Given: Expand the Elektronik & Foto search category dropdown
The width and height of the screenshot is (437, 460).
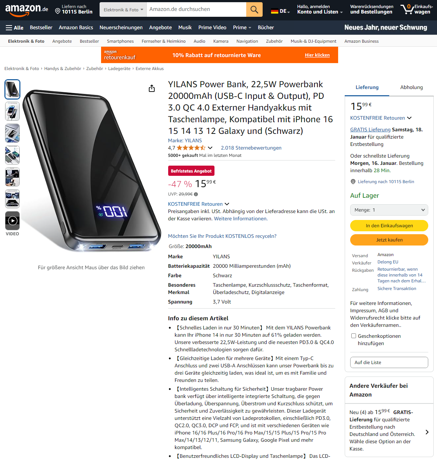Looking at the screenshot, I should (x=123, y=9).
